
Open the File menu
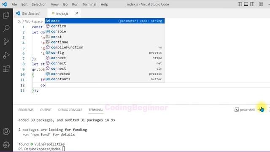[14, 4]
